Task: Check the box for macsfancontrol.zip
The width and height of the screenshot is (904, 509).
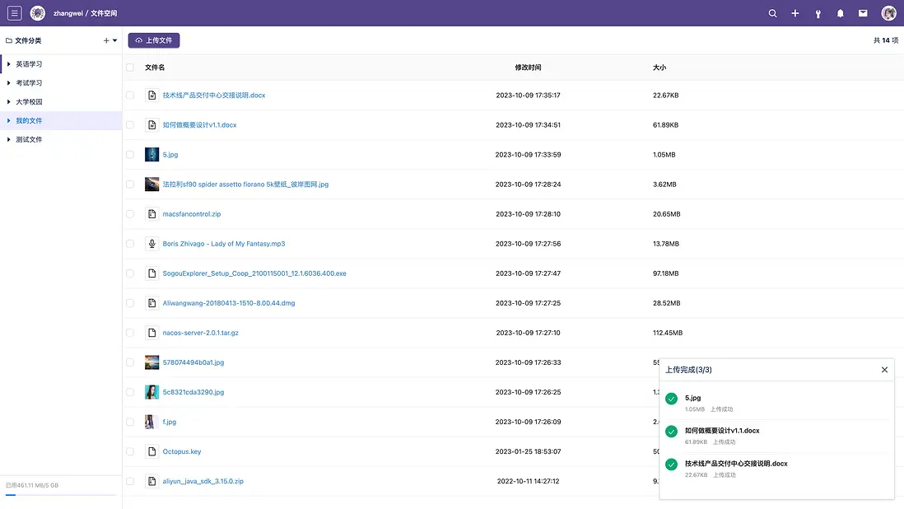Action: pos(130,214)
